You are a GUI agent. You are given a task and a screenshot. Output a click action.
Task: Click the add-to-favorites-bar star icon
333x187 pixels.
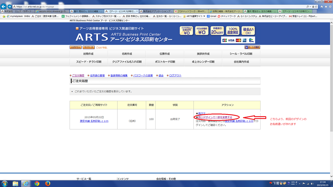(4, 16)
